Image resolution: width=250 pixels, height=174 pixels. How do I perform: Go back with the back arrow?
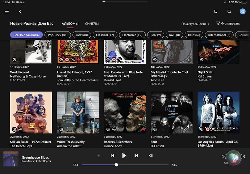(x=20, y=12)
